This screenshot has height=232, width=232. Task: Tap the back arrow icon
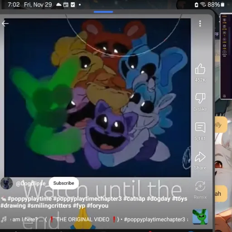[x=5, y=24]
